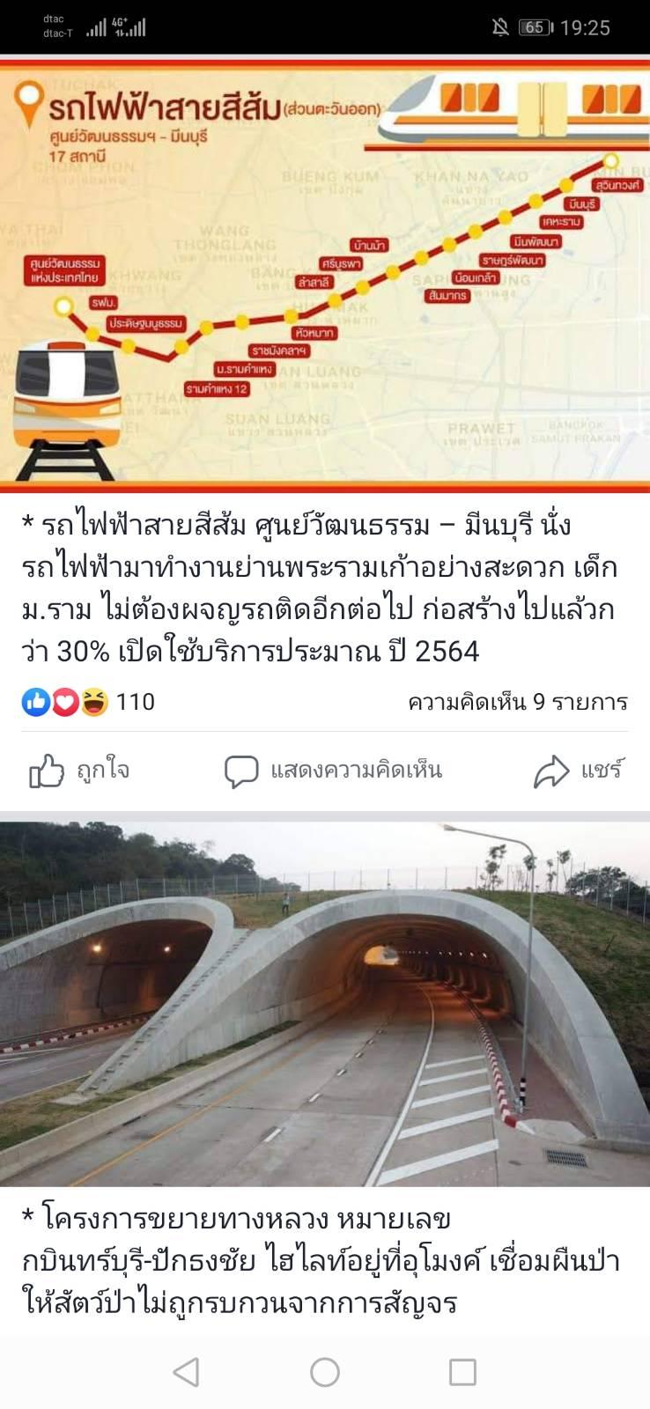Open ความคิดเห็น 9 รายการ comments link

coord(518,702)
